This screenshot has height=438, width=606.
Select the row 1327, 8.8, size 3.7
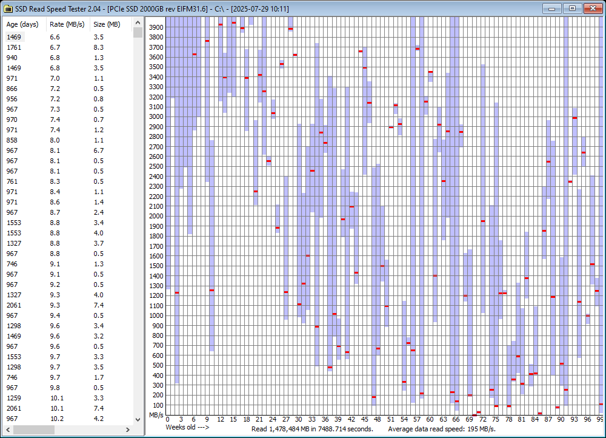tap(68, 243)
